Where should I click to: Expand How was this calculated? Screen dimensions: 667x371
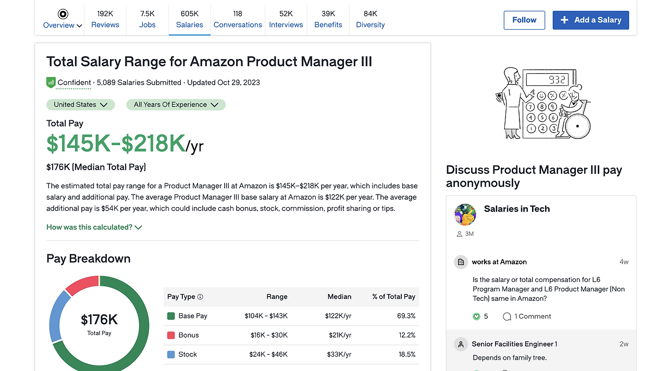coord(94,227)
